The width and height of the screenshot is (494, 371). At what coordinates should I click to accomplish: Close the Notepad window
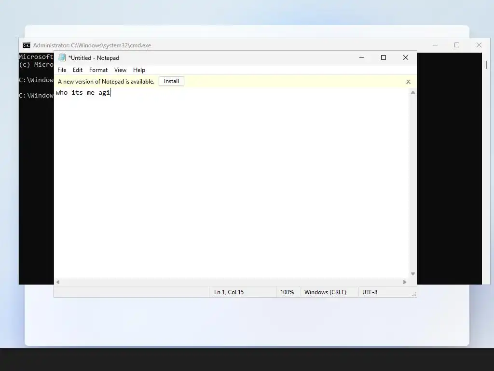[406, 58]
